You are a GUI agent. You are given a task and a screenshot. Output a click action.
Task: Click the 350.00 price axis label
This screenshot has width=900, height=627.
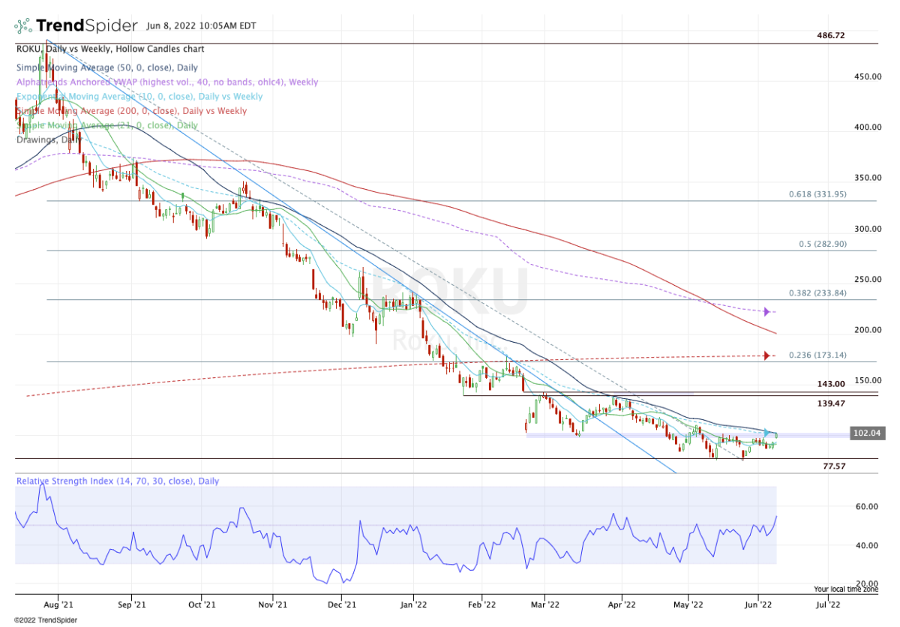click(866, 178)
